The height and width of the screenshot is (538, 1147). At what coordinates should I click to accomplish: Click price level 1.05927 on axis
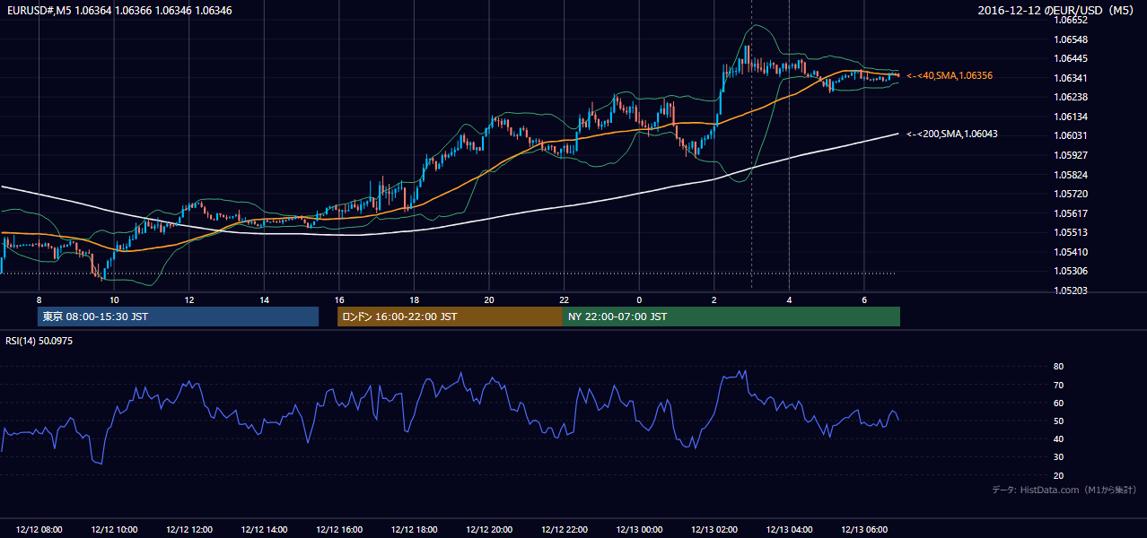click(x=1071, y=155)
